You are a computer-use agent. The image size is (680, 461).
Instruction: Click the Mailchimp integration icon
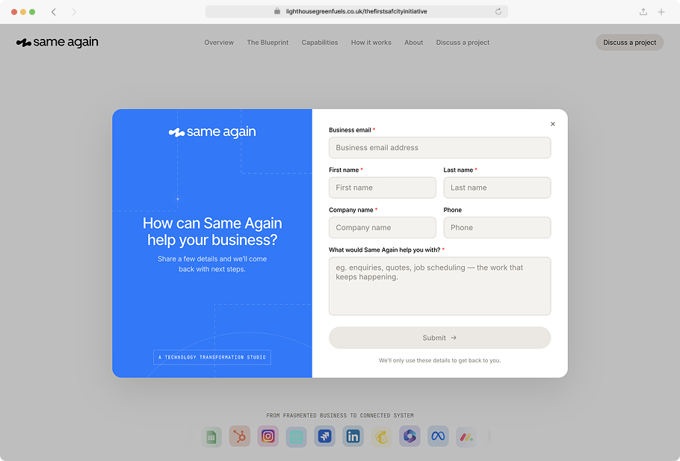click(382, 436)
